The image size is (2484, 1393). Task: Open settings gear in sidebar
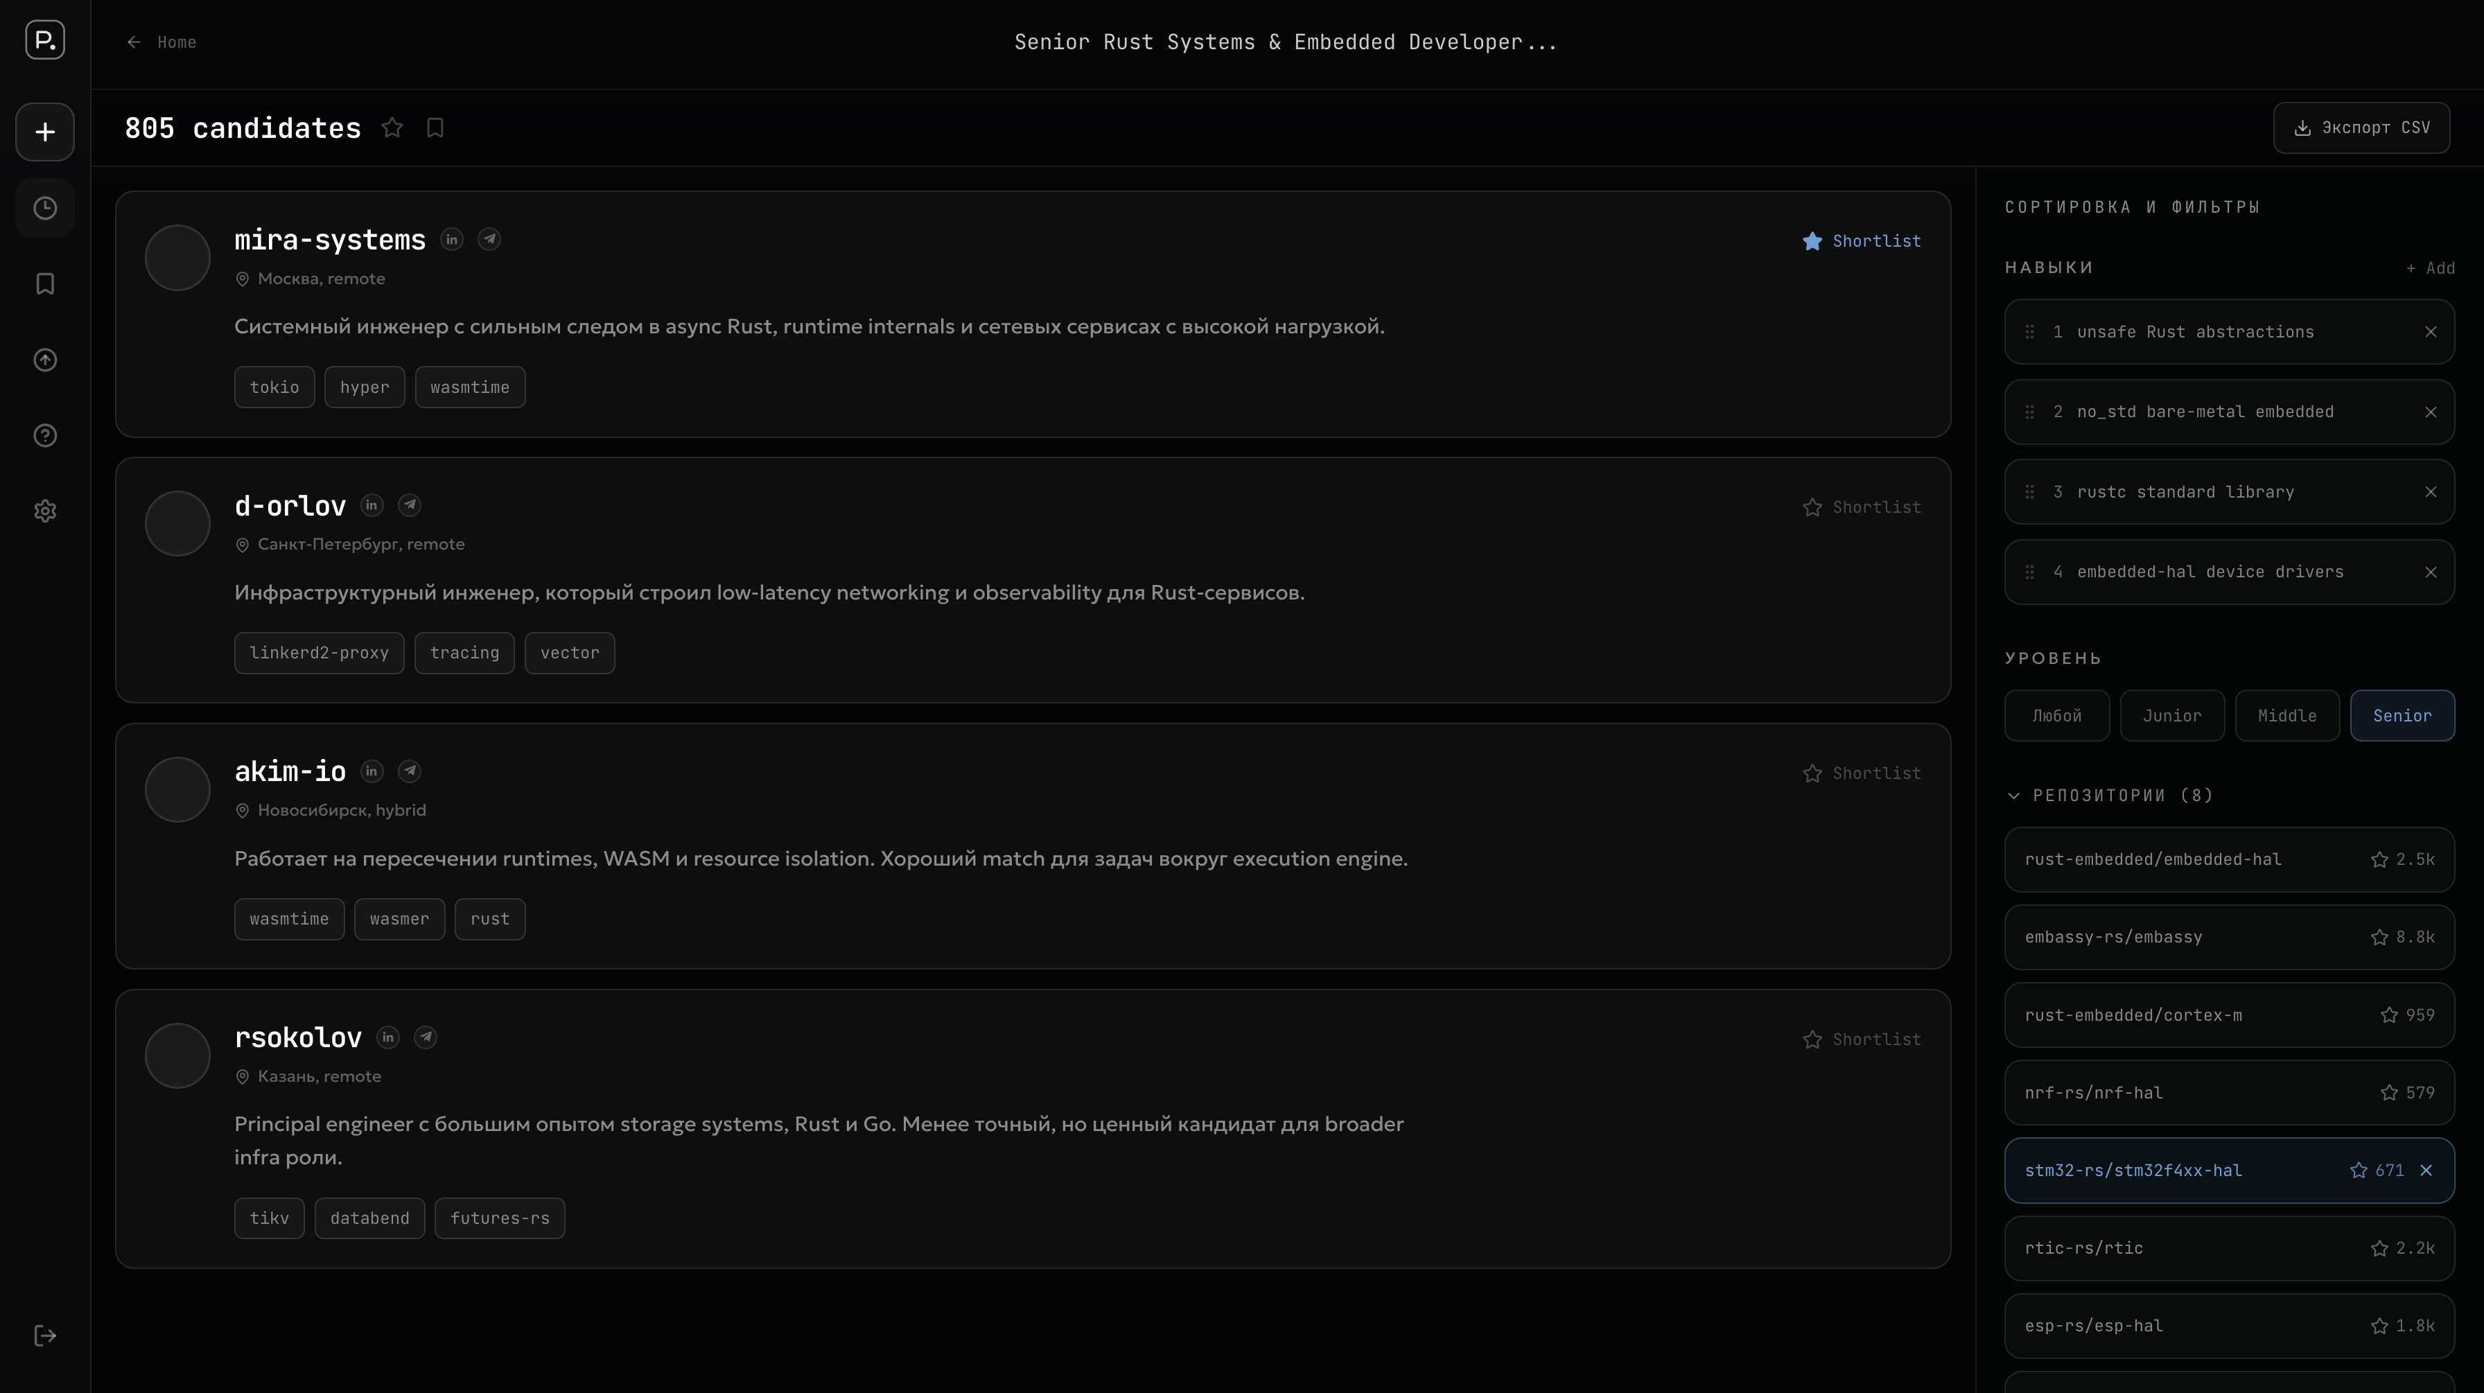coord(44,511)
